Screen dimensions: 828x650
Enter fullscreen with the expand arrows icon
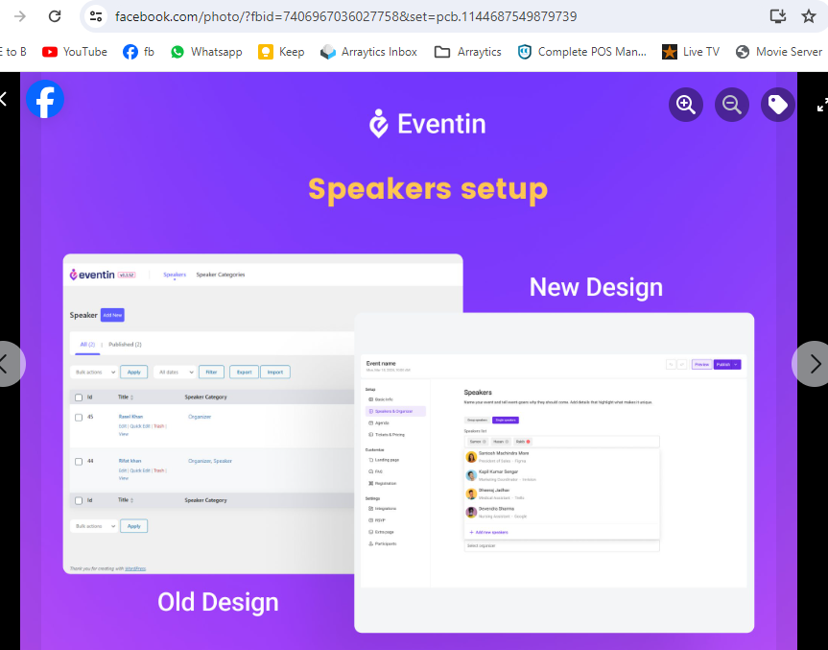(822, 105)
